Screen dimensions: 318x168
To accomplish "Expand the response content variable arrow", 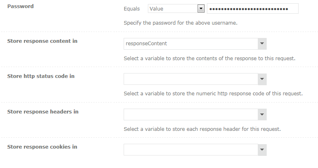I will 262,44.
